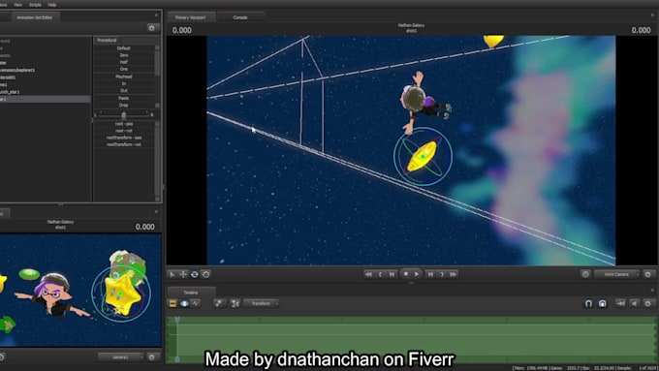Switch timeline to Motion Editor mode
The image size is (659, 371).
[184, 303]
